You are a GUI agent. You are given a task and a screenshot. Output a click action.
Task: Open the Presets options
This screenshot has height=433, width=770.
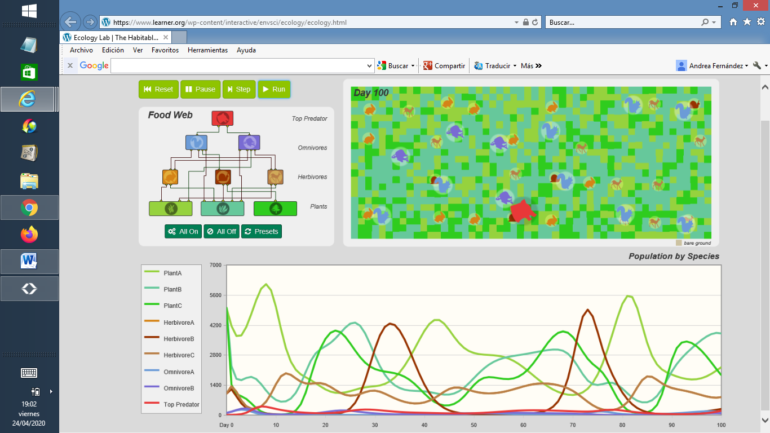(261, 231)
